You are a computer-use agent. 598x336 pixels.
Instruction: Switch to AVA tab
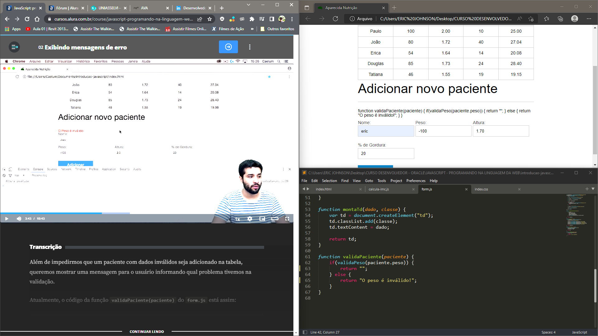pos(151,8)
